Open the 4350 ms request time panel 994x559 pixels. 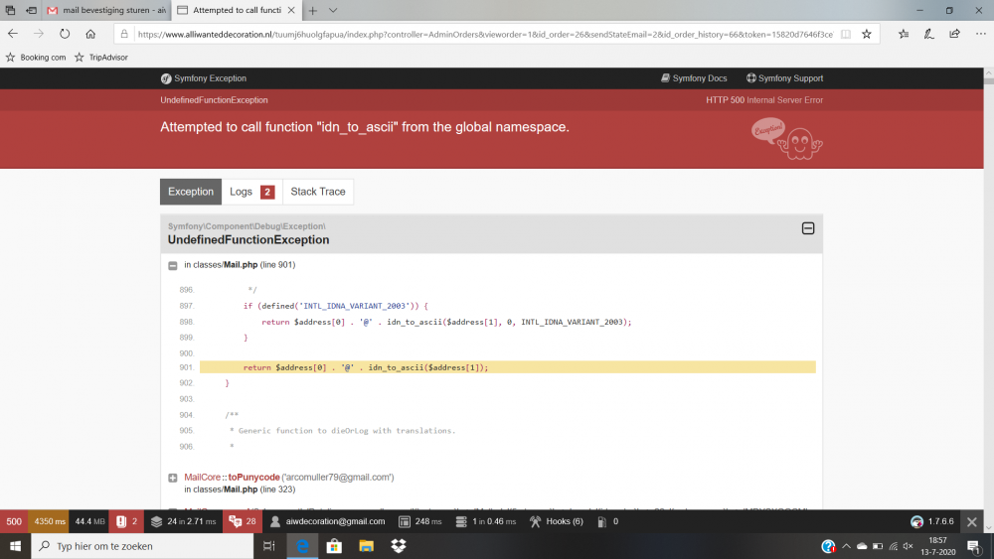pyautogui.click(x=50, y=521)
